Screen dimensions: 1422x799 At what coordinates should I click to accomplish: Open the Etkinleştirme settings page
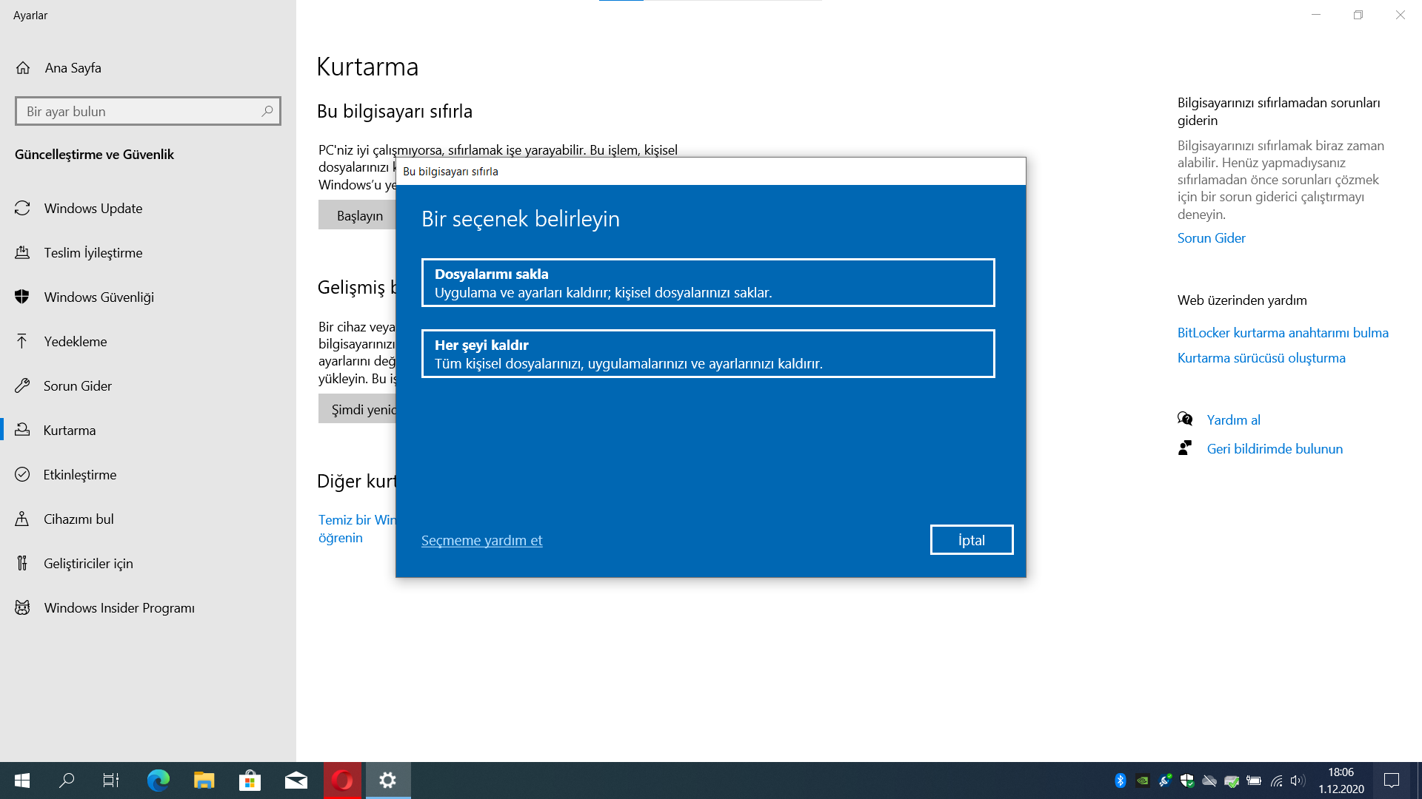coord(79,475)
